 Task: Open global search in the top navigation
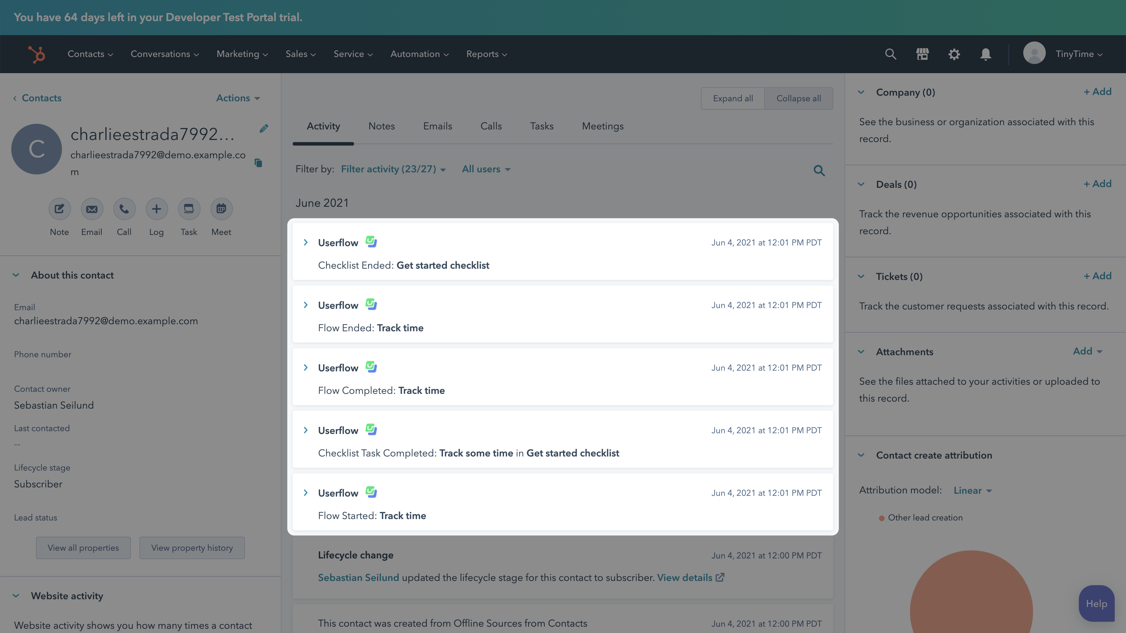891,54
